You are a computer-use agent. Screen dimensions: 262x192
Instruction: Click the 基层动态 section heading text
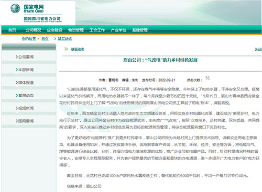tap(78, 49)
